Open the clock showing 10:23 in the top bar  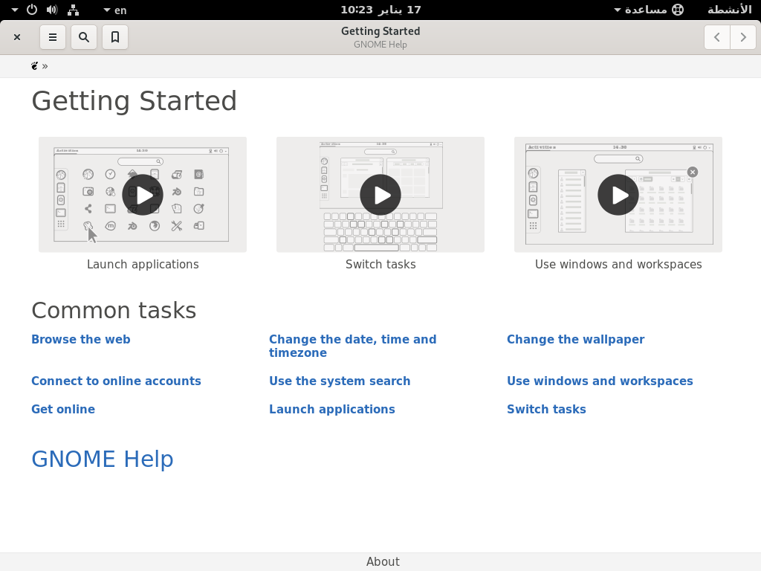pyautogui.click(x=380, y=10)
